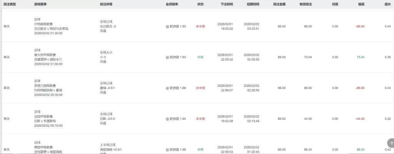Screen dimensions: 394x154
Task: Click the 返水 column header
Action: 387,4
